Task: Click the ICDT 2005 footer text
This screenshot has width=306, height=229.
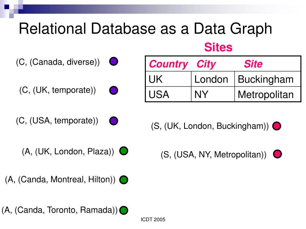Action: [x=153, y=219]
